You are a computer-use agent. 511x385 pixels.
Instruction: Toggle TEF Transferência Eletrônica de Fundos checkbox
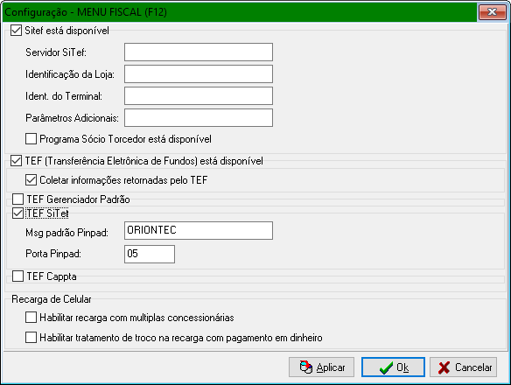pos(17,161)
